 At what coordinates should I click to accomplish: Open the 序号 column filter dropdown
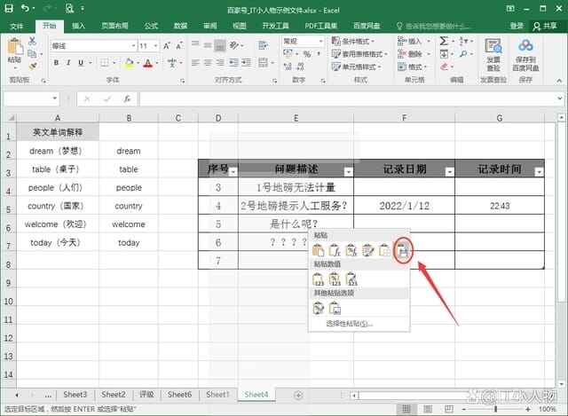[x=233, y=171]
